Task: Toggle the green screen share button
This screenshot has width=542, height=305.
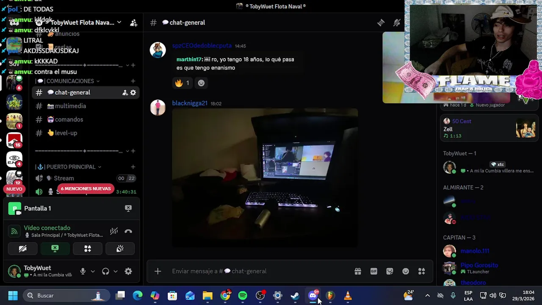Action: pyautogui.click(x=55, y=249)
